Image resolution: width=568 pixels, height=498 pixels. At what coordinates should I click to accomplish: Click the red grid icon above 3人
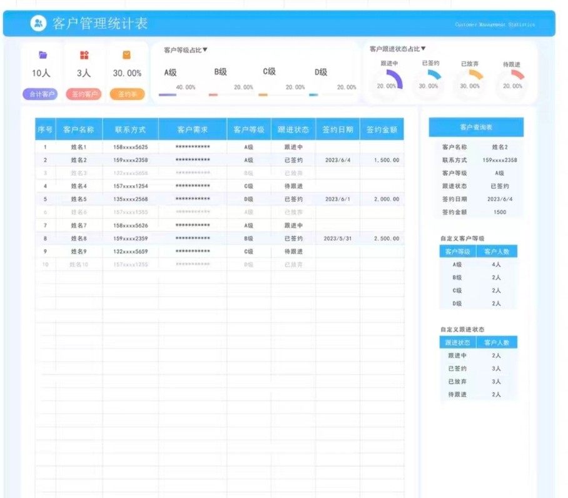click(84, 55)
